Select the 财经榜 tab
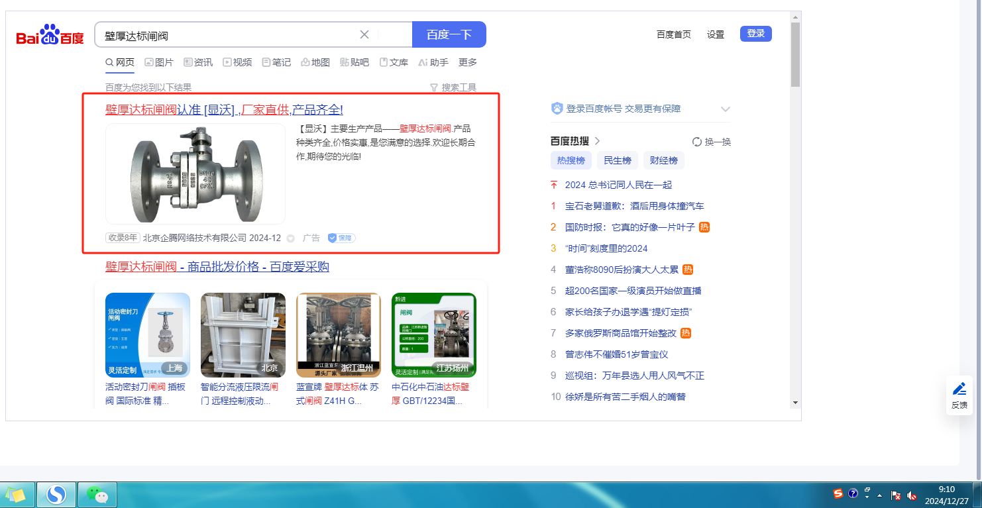This screenshot has width=982, height=508. [664, 160]
